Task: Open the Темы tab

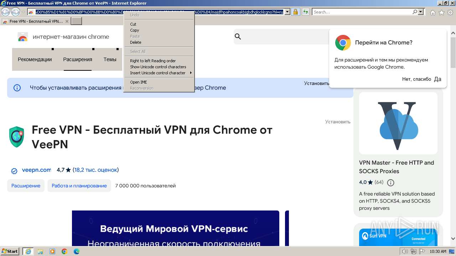Action: [110, 59]
